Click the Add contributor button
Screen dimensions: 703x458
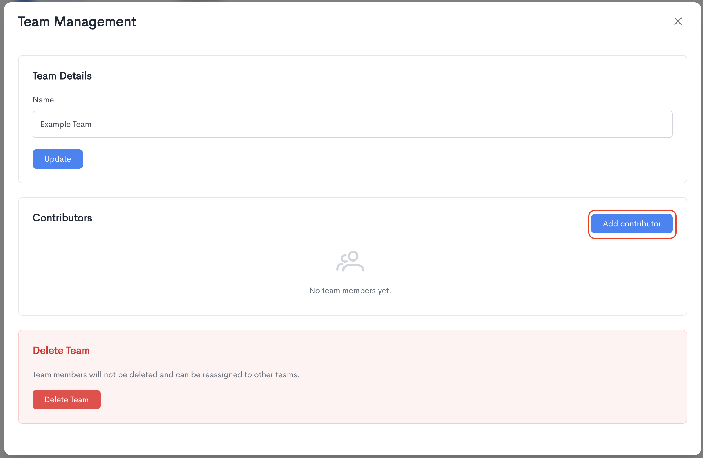pyautogui.click(x=632, y=224)
